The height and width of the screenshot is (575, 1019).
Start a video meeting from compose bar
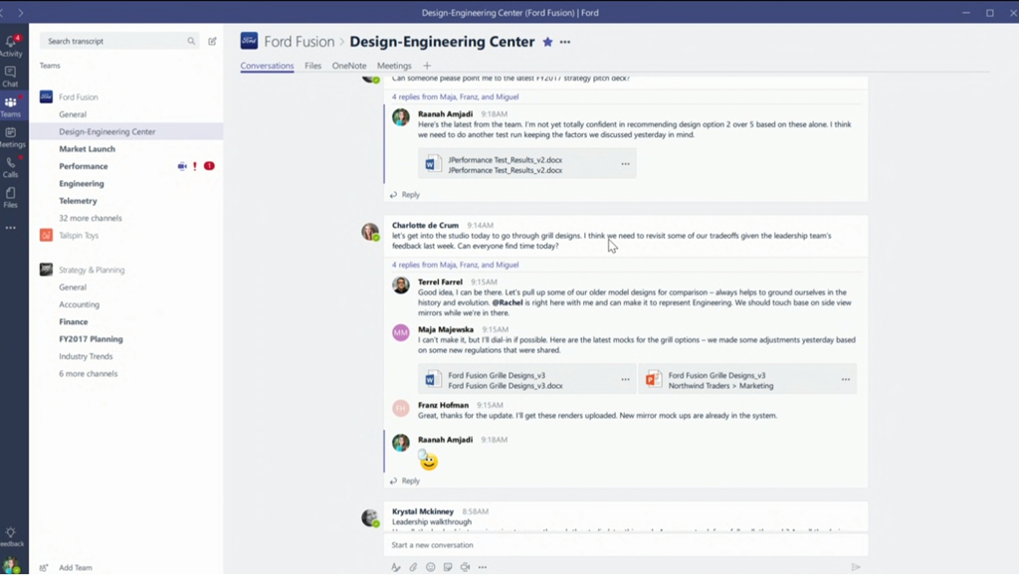click(x=465, y=567)
